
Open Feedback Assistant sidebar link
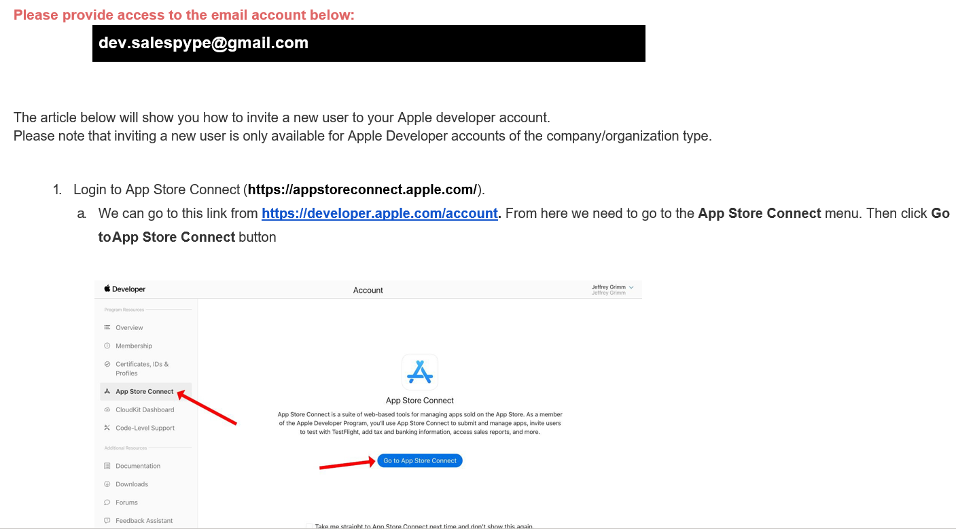click(x=144, y=521)
